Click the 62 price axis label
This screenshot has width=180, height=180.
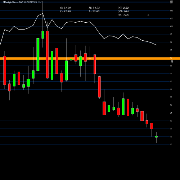(x=171, y=89)
